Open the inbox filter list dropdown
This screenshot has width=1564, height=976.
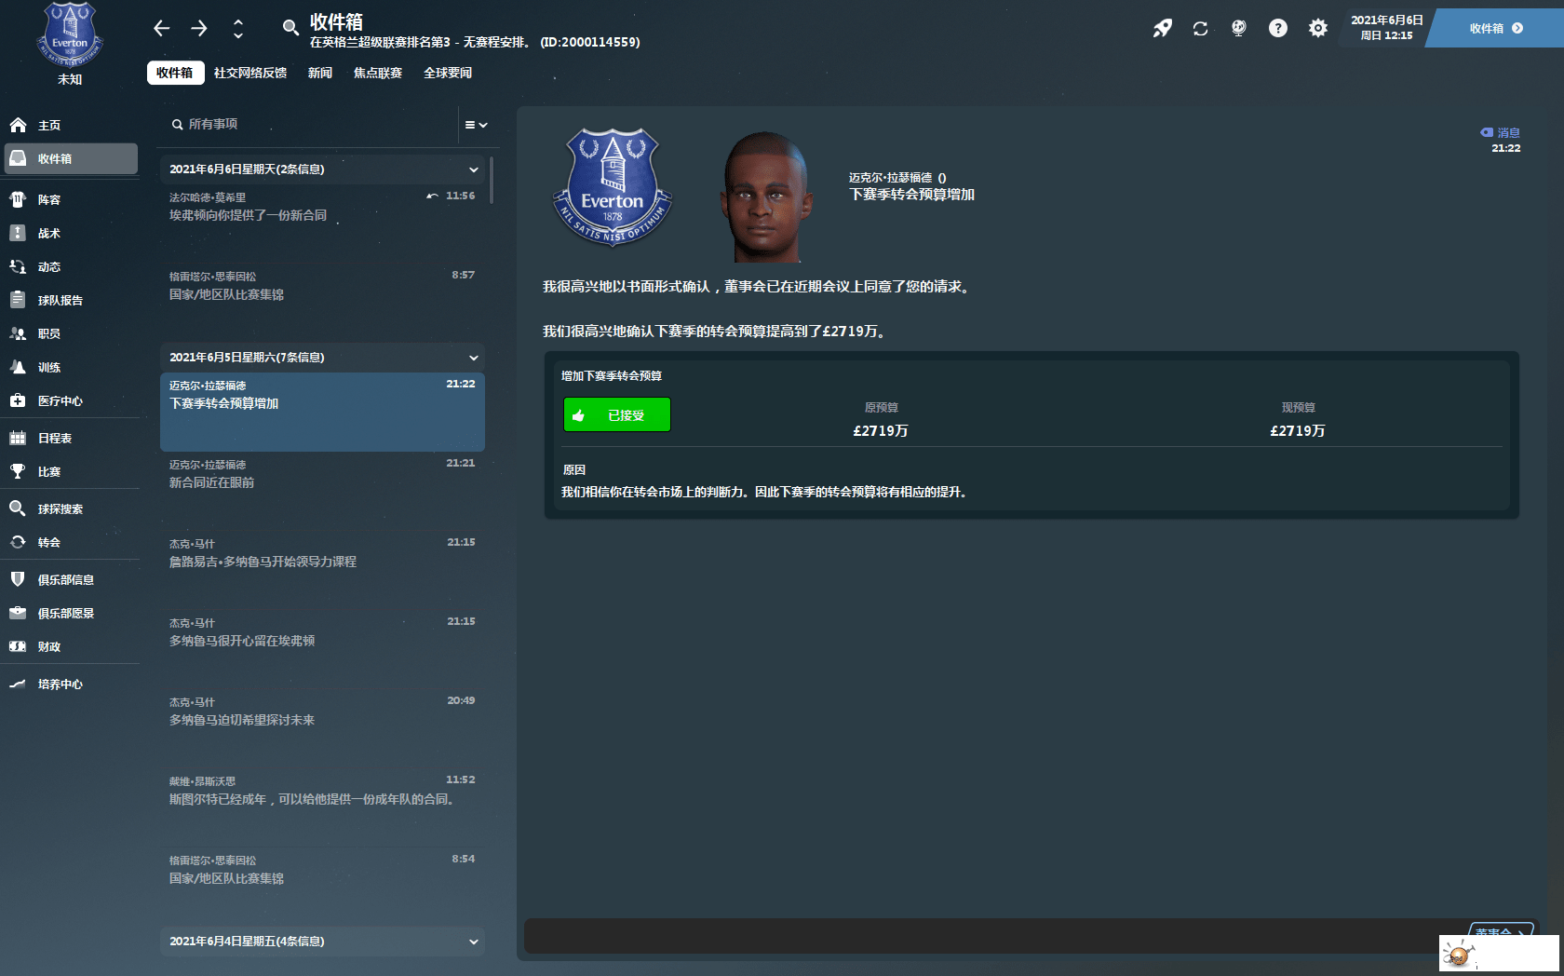tap(476, 125)
